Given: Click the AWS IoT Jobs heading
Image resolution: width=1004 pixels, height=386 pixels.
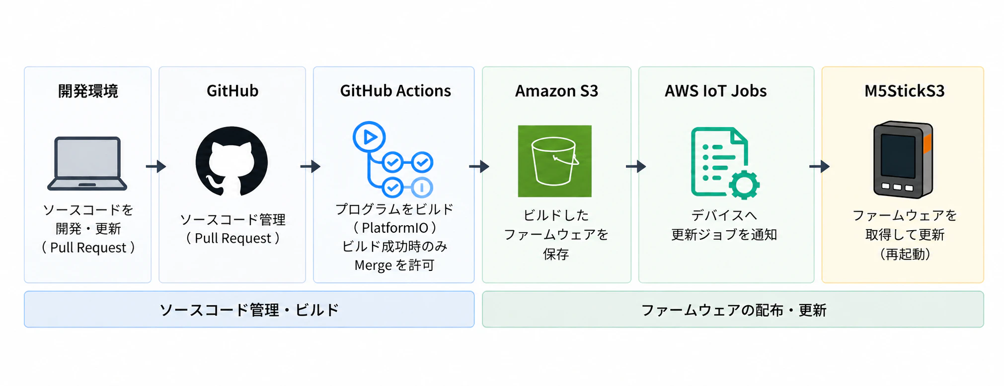Looking at the screenshot, I should coord(716,91).
